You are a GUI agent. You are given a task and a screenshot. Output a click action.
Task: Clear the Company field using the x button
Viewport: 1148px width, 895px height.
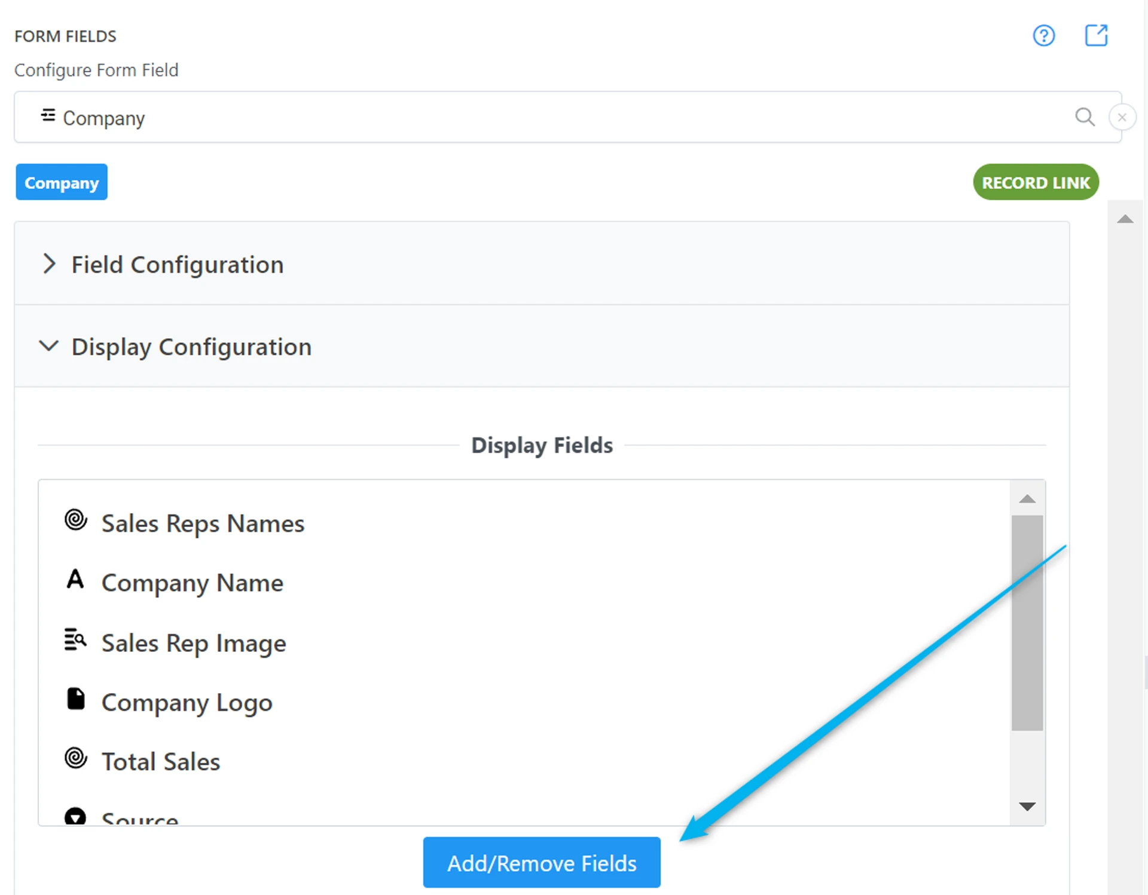(x=1122, y=117)
